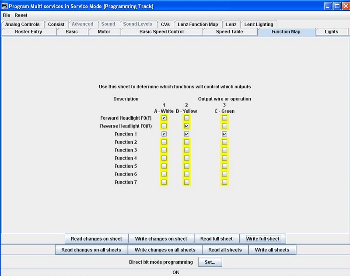Image resolution: width=350 pixels, height=276 pixels.
Task: Open the Lights tab
Action: 332,31
